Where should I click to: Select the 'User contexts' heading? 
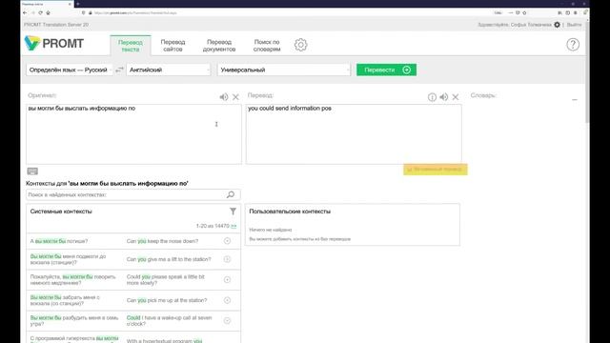(290, 212)
